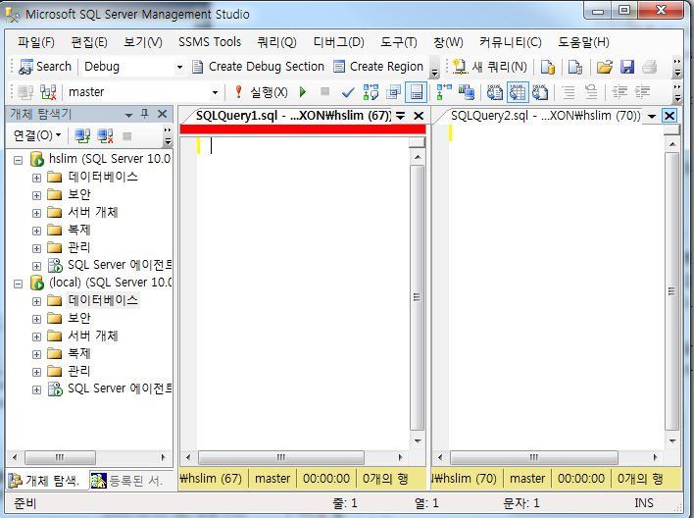The image size is (694, 518).
Task: Open 도움말(H) menu
Action: [583, 42]
